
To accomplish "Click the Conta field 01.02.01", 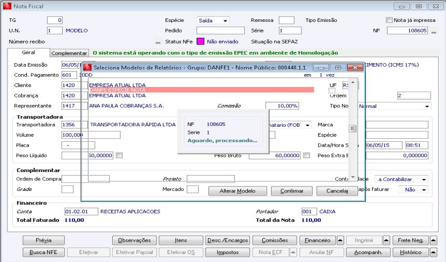I will 81,211.
